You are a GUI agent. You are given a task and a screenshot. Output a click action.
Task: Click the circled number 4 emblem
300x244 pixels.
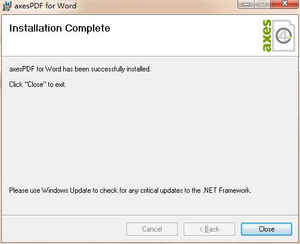coord(284,36)
